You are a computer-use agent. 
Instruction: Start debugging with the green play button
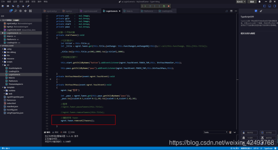click(x=146, y=6)
